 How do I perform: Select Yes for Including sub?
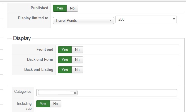[x=43, y=104]
